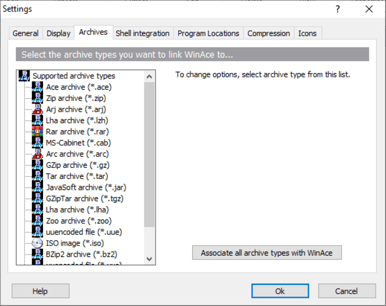386x306 pixels.
Task: Select 'ISO image (*.iso)' in the list
Action: click(x=75, y=243)
